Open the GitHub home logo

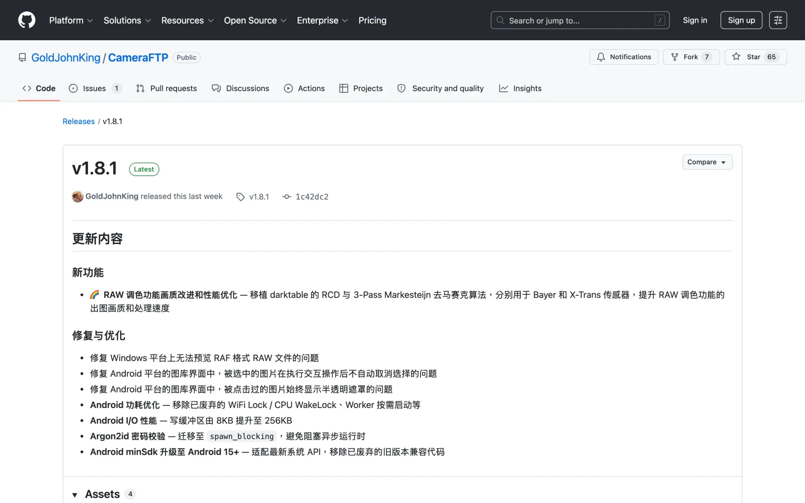[x=27, y=20]
